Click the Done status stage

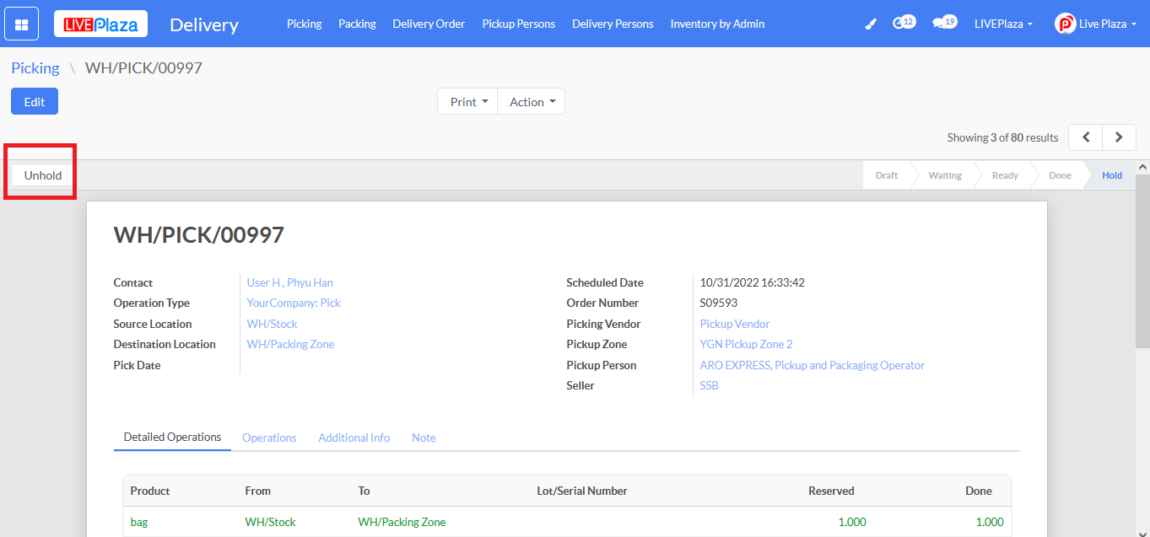(x=1060, y=175)
